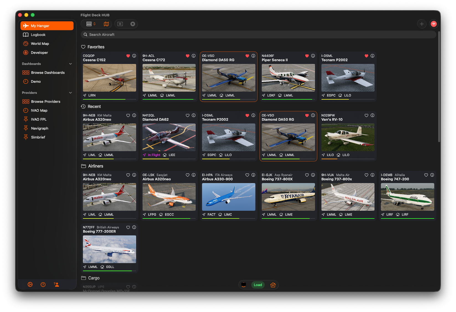Click the record button in toolbar
Viewport: 456px width, 312px height.
click(133, 24)
